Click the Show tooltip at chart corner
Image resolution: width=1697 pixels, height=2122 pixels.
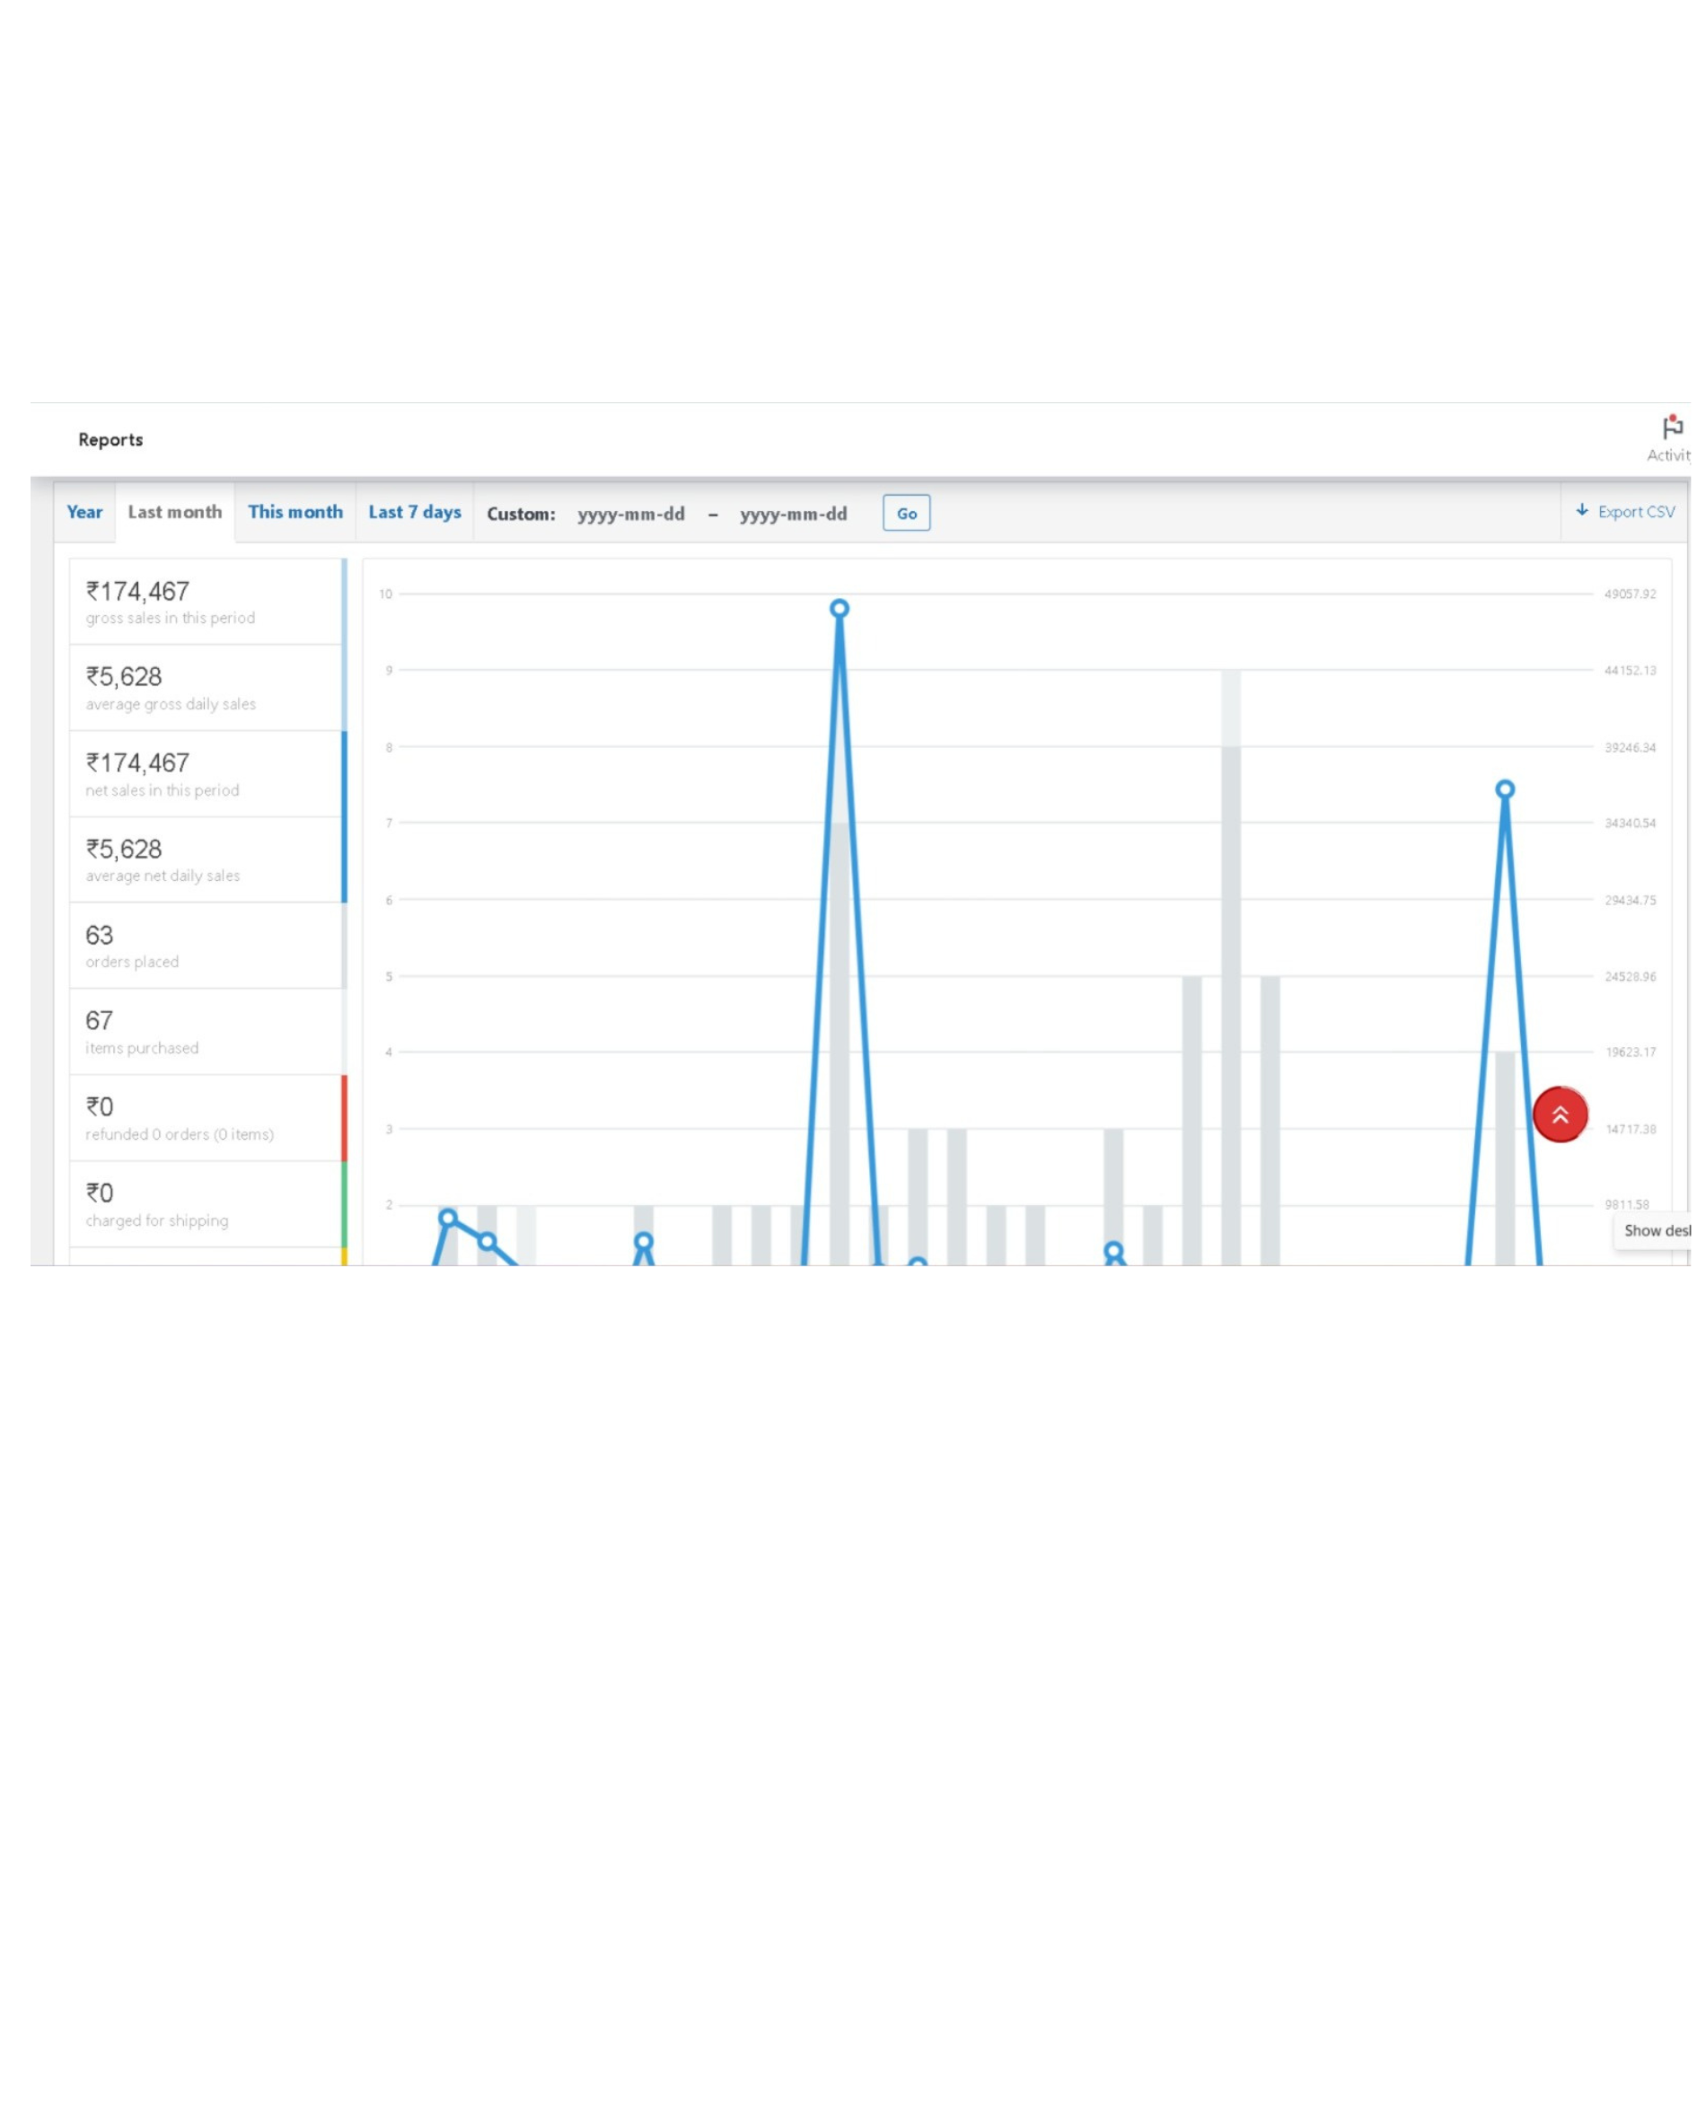(1654, 1231)
